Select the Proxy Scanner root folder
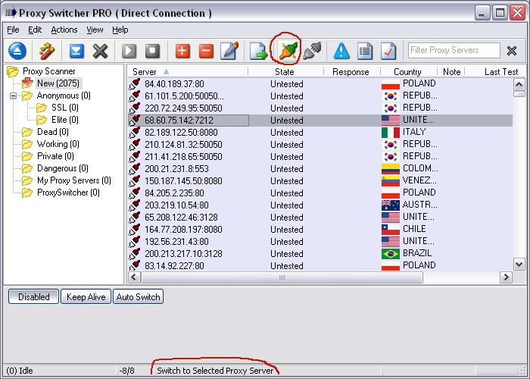 [49, 71]
